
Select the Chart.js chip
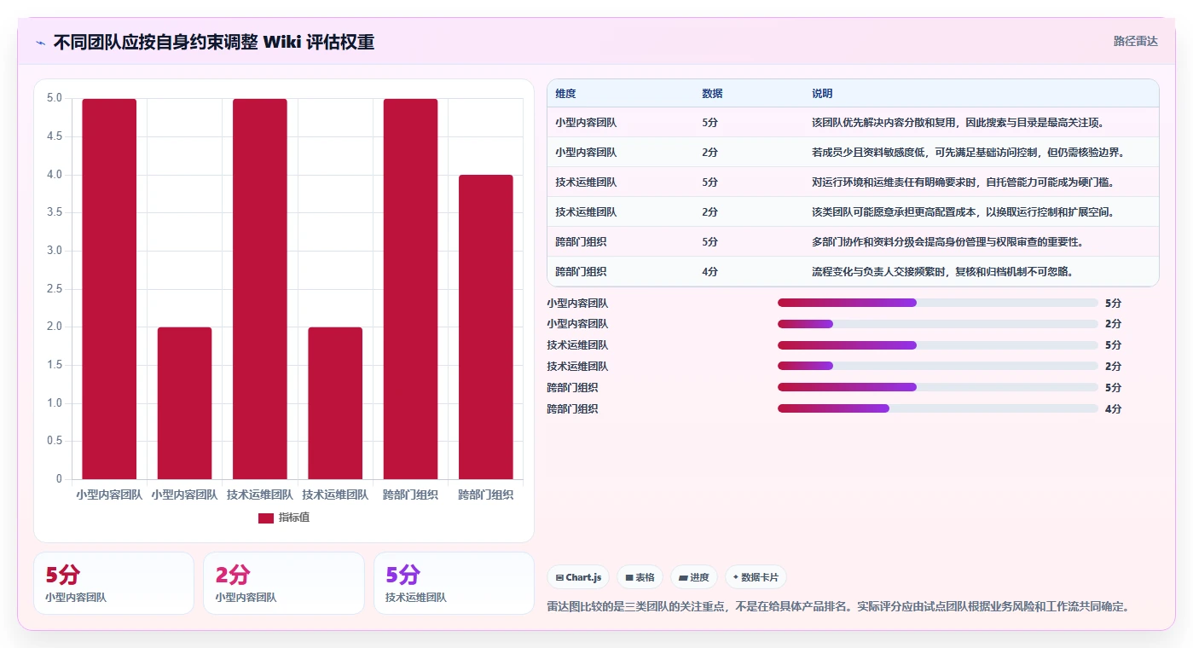coord(578,577)
